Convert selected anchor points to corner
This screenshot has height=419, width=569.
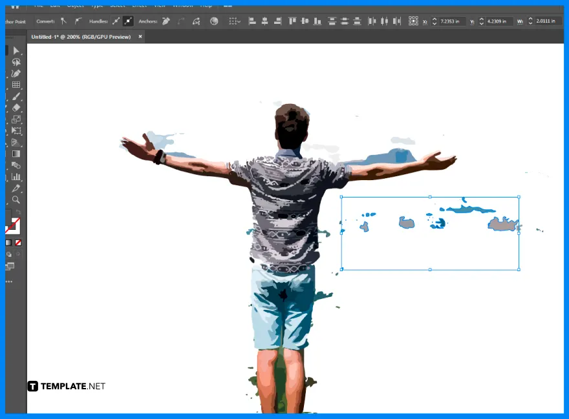(x=63, y=21)
